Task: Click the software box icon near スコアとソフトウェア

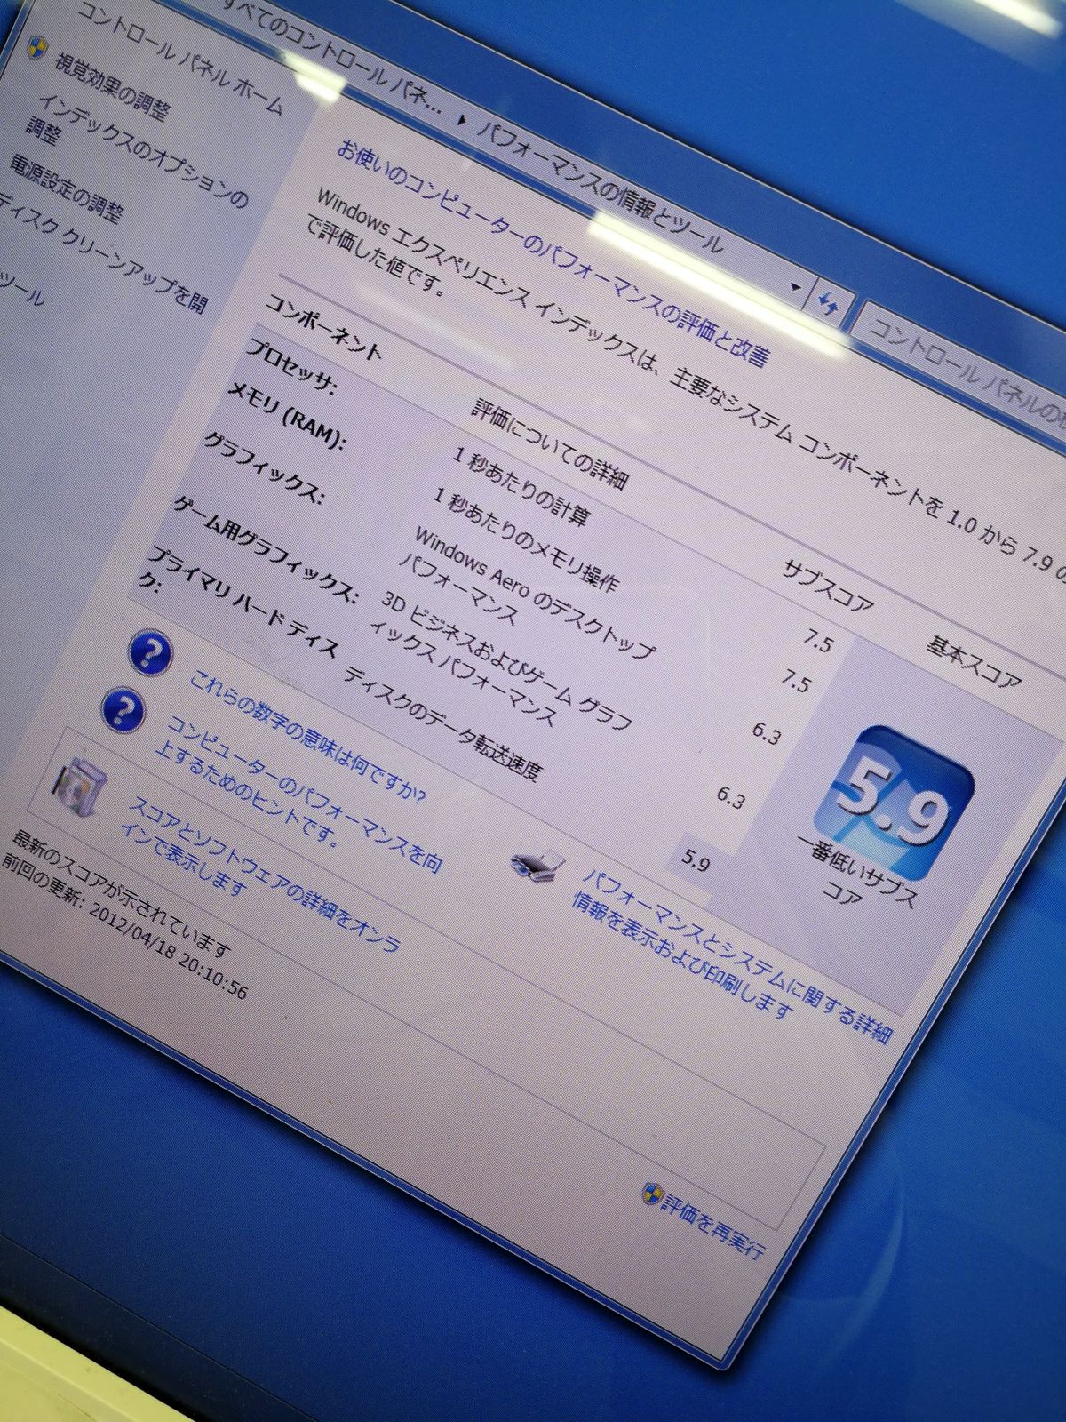Action: [81, 787]
